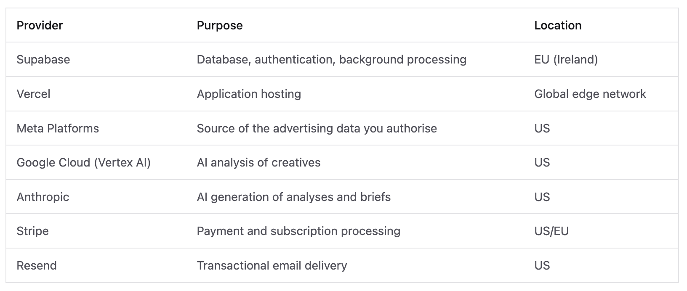Click the 'AI analysis of creatives' cell
The width and height of the screenshot is (687, 291).
[x=258, y=162]
